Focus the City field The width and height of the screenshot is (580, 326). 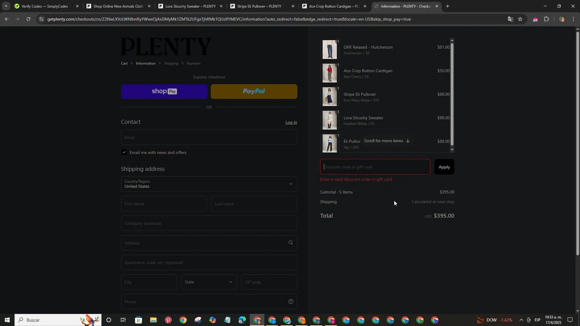click(x=149, y=282)
